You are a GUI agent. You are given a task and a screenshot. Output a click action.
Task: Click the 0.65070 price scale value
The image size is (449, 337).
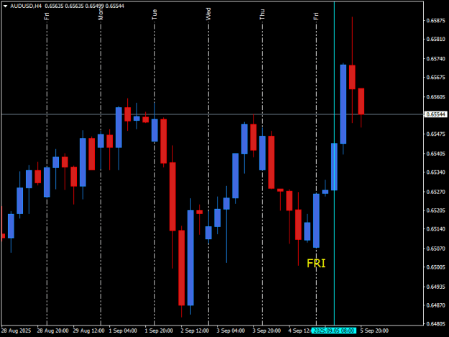pos(436,249)
